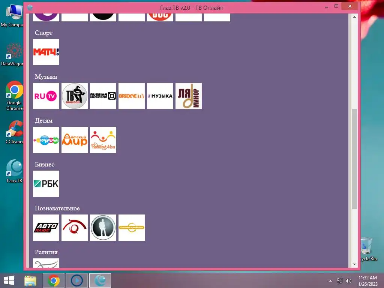Open the Bridge TV channel

tap(132, 96)
